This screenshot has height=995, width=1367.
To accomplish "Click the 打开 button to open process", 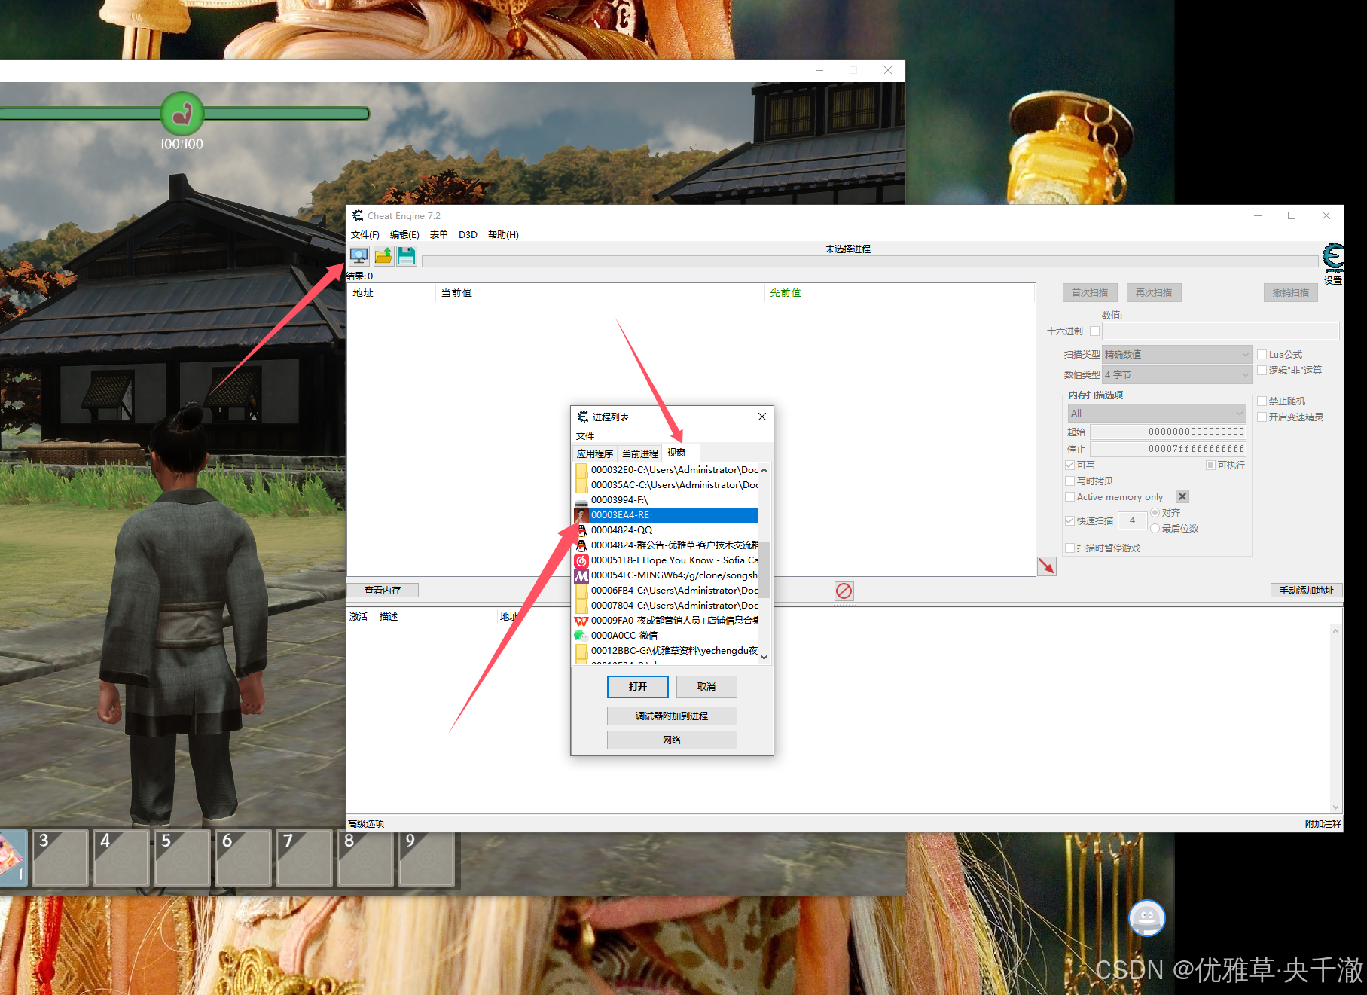I will coord(638,687).
